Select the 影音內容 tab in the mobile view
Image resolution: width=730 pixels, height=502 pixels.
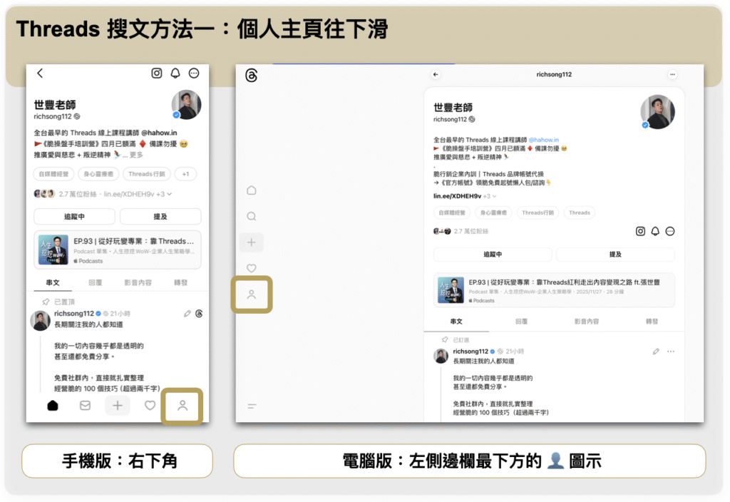138,282
